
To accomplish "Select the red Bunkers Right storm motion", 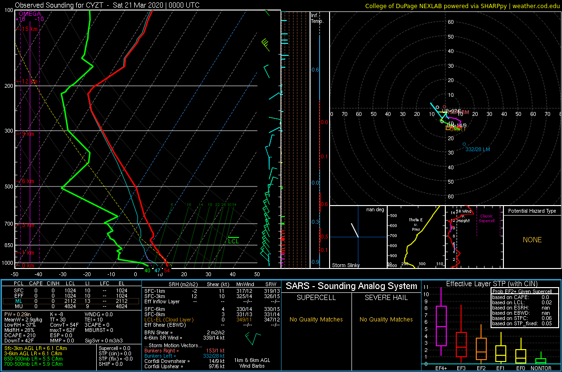I will tap(184, 350).
